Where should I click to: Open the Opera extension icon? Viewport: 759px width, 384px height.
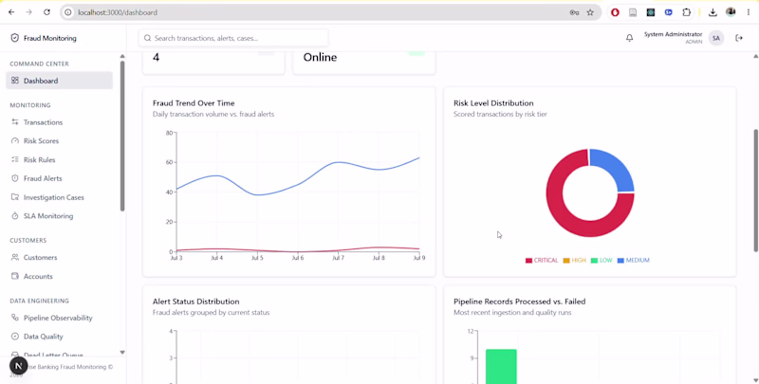(615, 12)
